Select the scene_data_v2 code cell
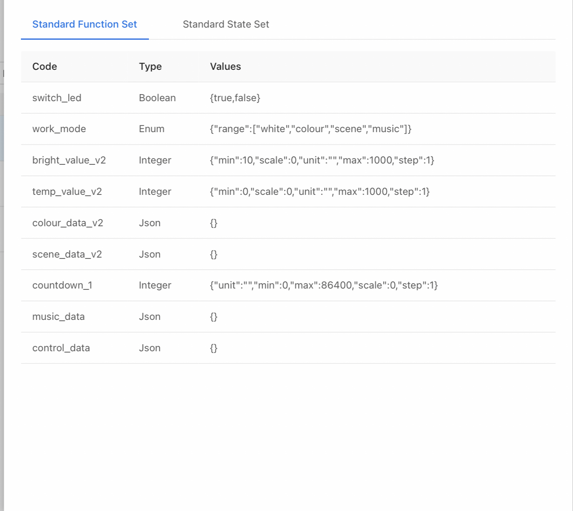This screenshot has height=511, width=573. [67, 254]
